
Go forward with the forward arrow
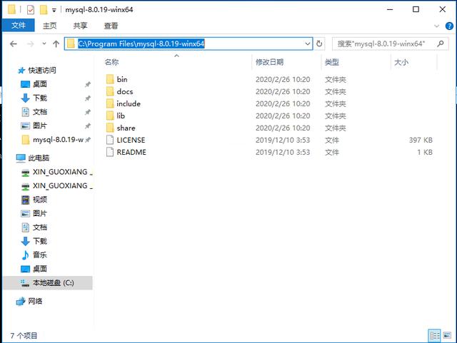(30, 44)
